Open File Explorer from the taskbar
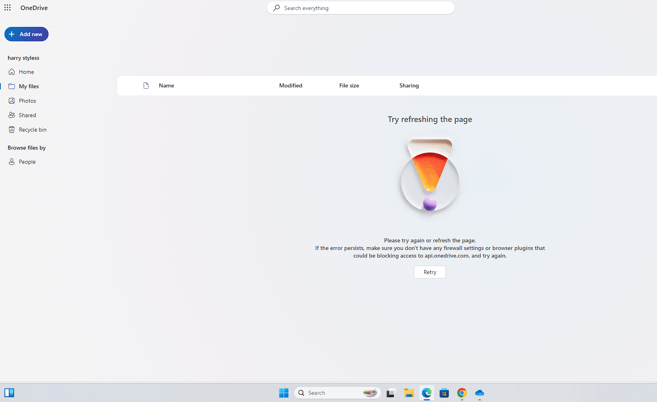Viewport: 657px width, 402px height. click(409, 393)
